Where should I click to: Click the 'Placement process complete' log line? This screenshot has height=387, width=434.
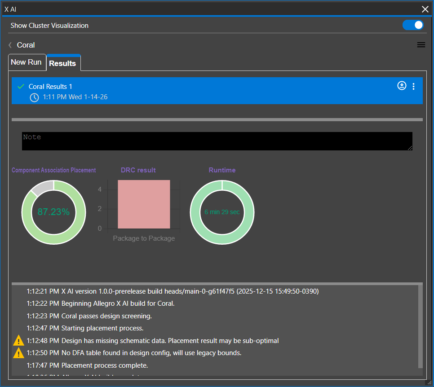click(105, 365)
